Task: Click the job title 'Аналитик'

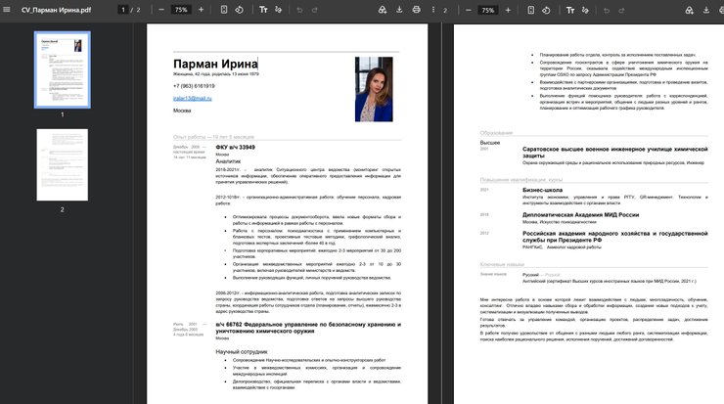Action: [228, 161]
